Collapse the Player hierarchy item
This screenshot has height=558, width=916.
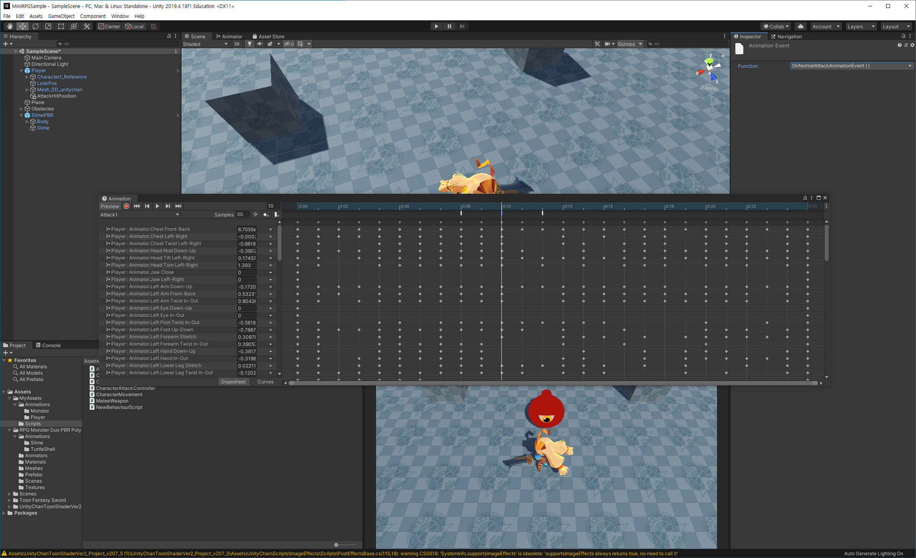point(22,71)
